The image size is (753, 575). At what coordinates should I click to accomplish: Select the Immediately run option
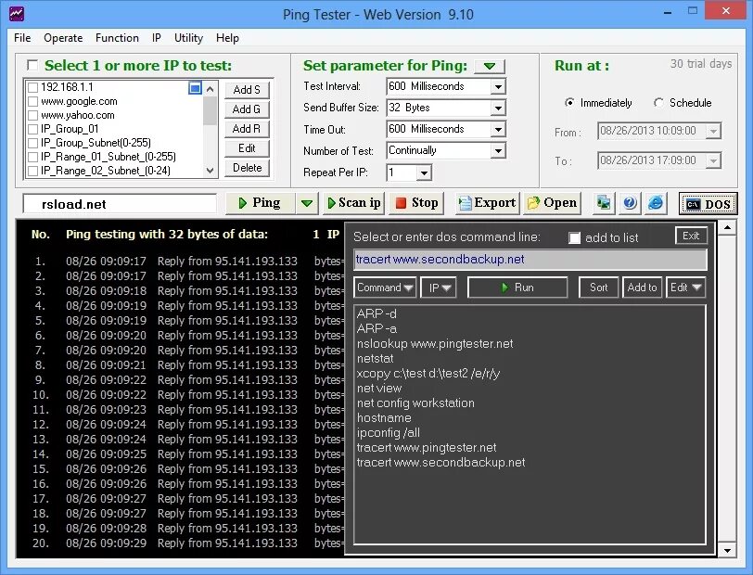click(x=569, y=102)
